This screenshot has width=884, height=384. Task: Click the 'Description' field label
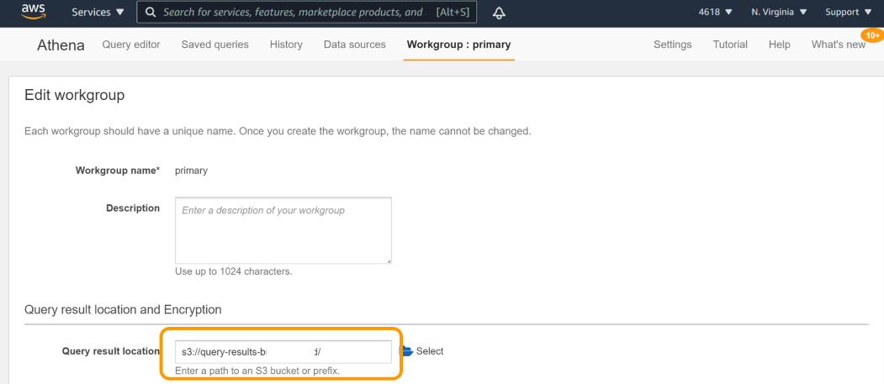click(x=133, y=208)
